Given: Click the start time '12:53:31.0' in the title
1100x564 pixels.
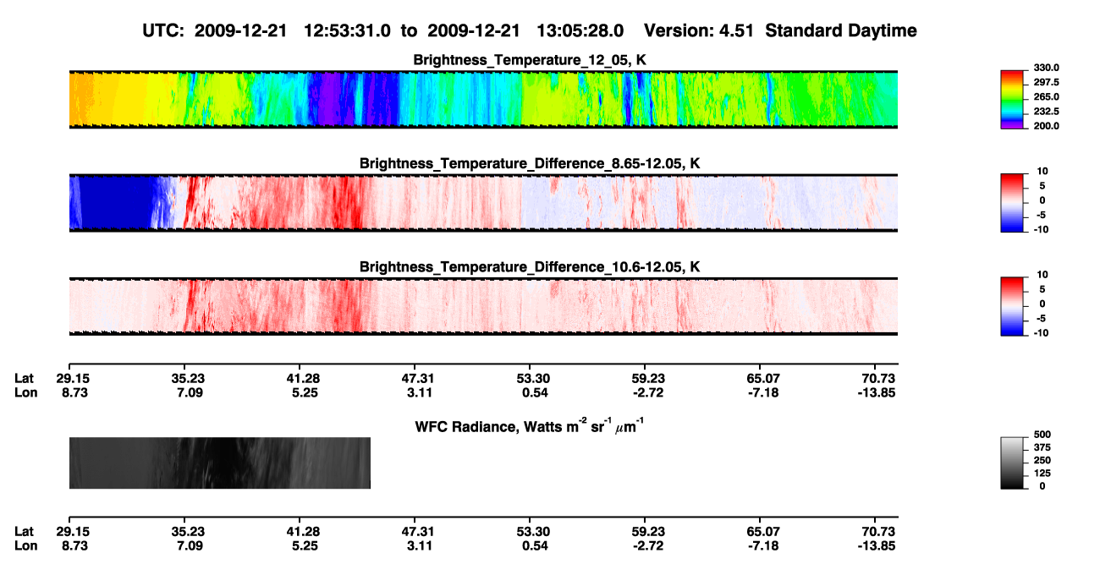Looking at the screenshot, I should click(x=348, y=31).
